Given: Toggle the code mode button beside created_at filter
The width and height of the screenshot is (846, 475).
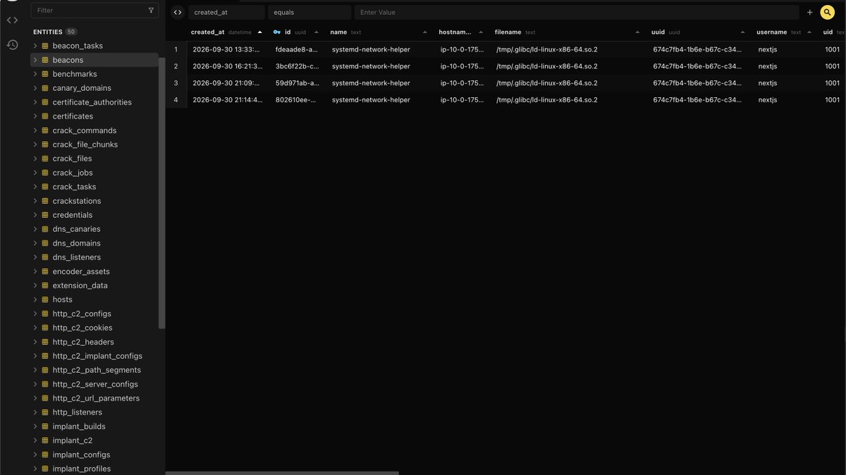Looking at the screenshot, I should (177, 12).
